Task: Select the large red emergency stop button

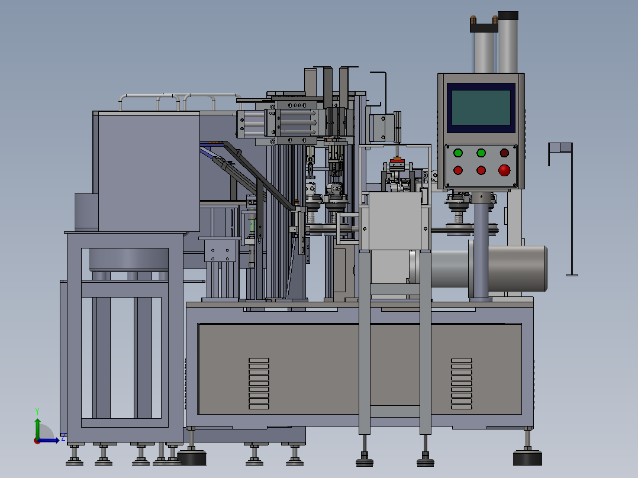Action: point(504,170)
